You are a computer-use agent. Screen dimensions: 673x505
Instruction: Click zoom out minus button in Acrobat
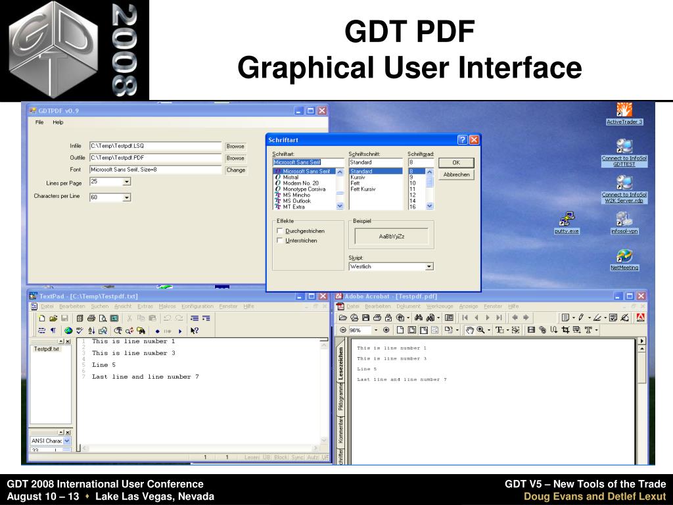point(343,330)
